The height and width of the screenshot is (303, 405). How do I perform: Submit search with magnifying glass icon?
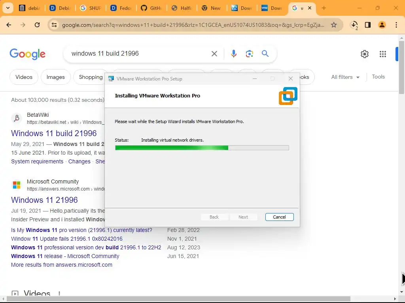click(265, 54)
